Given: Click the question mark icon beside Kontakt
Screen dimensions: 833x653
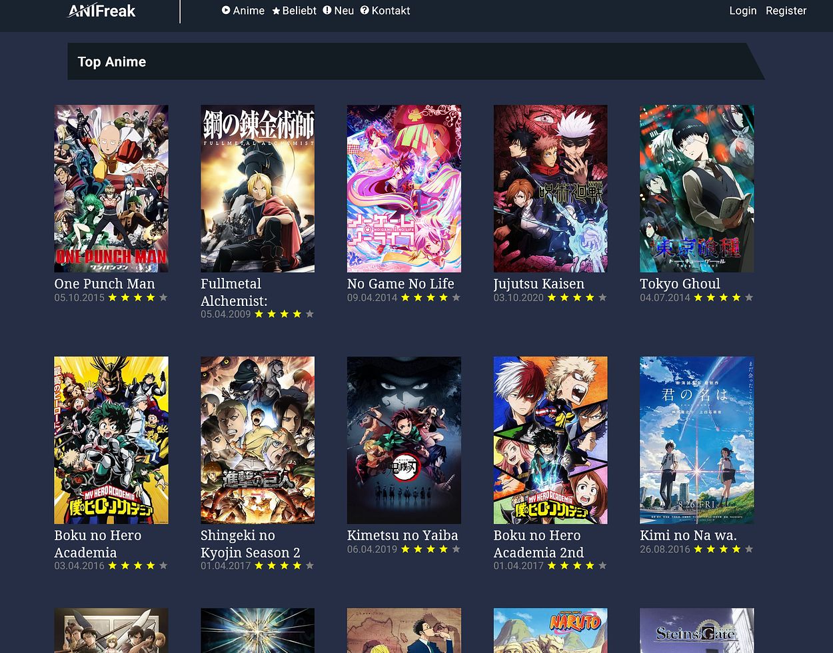Looking at the screenshot, I should click(x=365, y=11).
